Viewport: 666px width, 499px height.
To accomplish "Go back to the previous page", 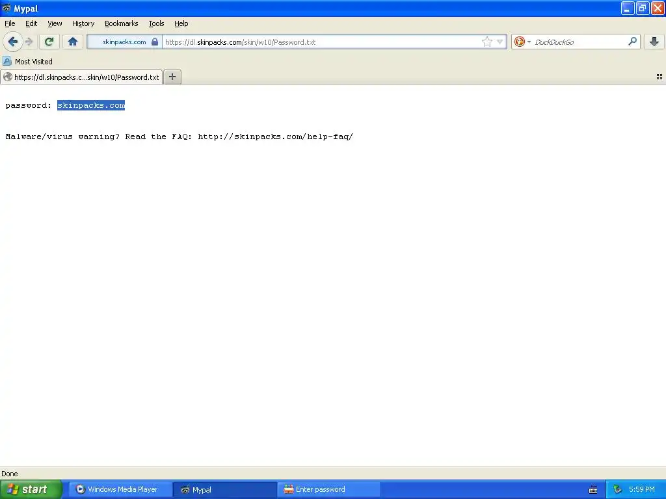I will point(13,42).
